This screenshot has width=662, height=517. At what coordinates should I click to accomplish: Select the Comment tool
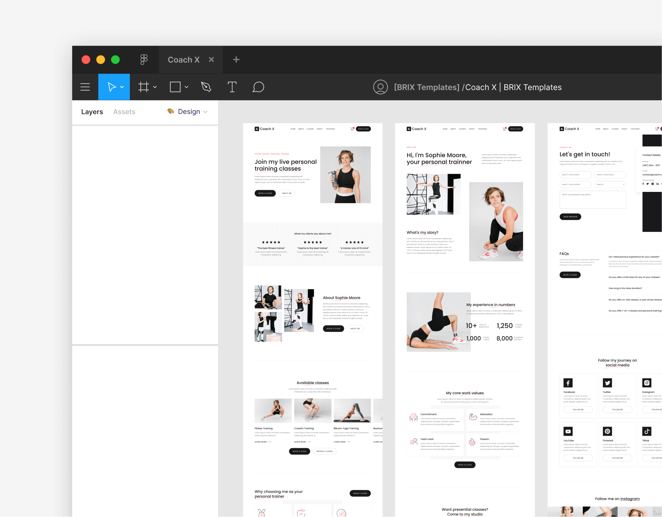point(258,87)
